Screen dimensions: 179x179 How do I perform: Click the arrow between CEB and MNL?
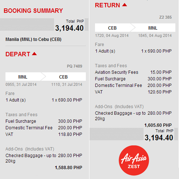coord(133,28)
